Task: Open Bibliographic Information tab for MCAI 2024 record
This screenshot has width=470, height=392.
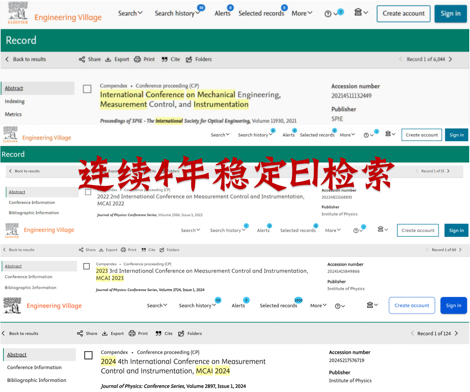Action: point(37,380)
